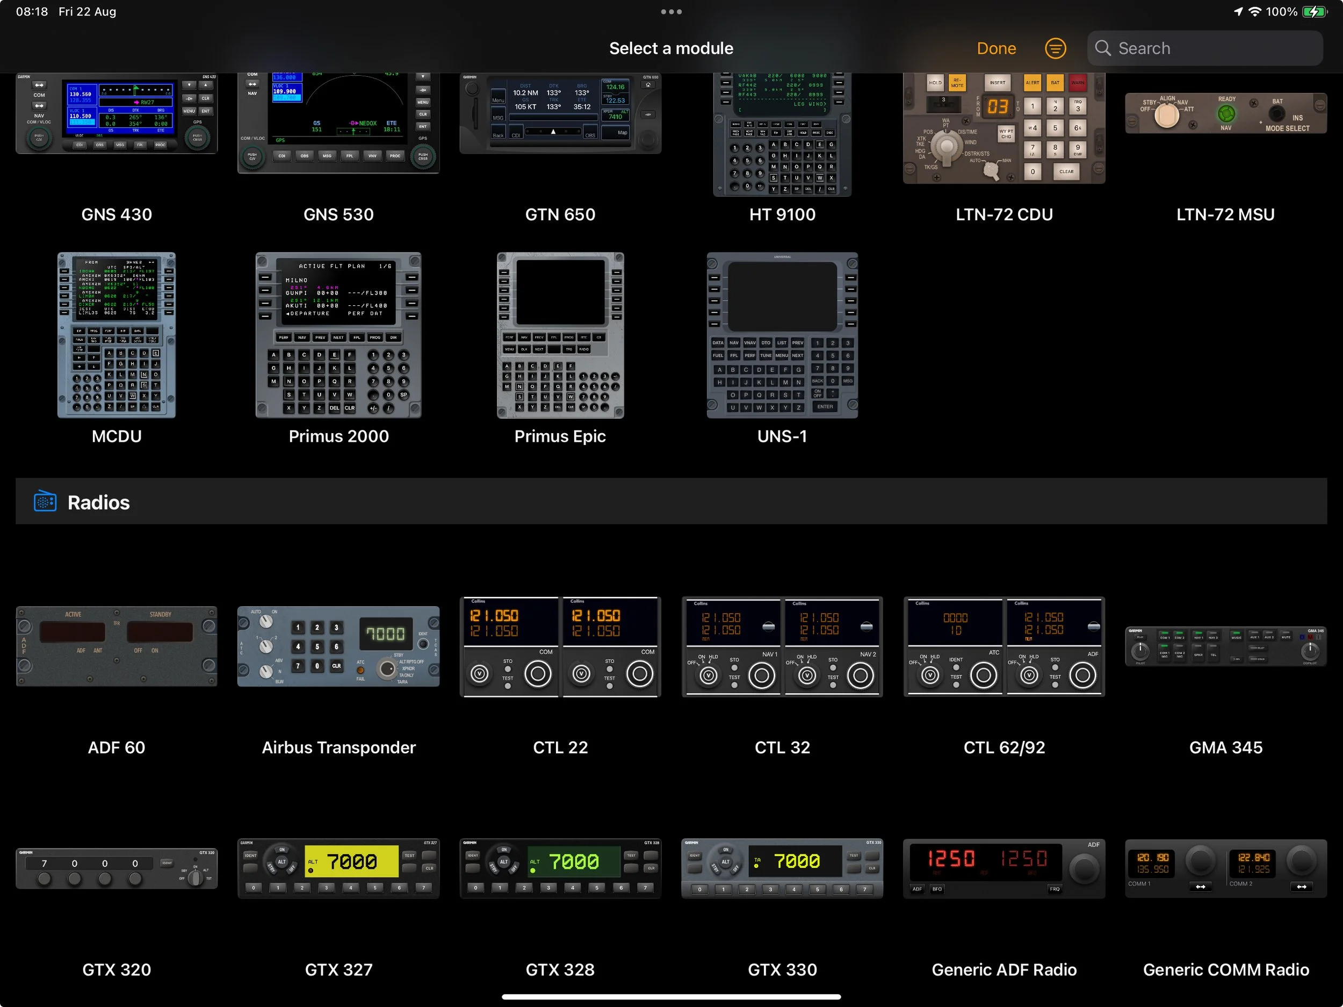Click the Radios section radio icon

click(x=45, y=502)
